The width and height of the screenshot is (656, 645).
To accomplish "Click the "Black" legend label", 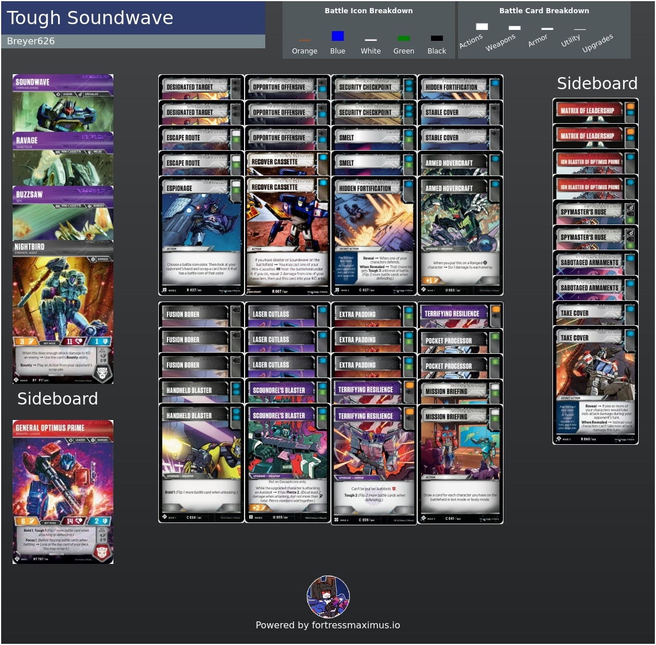I will pyautogui.click(x=437, y=51).
